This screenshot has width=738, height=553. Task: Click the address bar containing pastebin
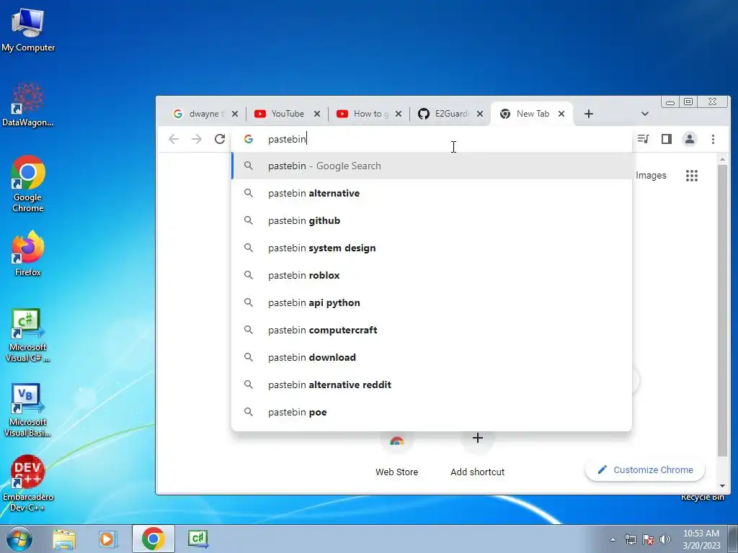[x=431, y=139]
